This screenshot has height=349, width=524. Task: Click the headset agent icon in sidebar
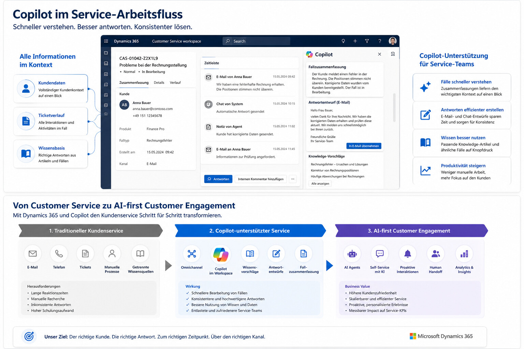point(106,114)
